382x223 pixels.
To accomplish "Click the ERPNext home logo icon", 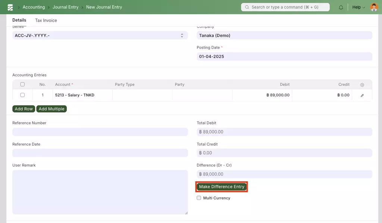I will (10, 7).
